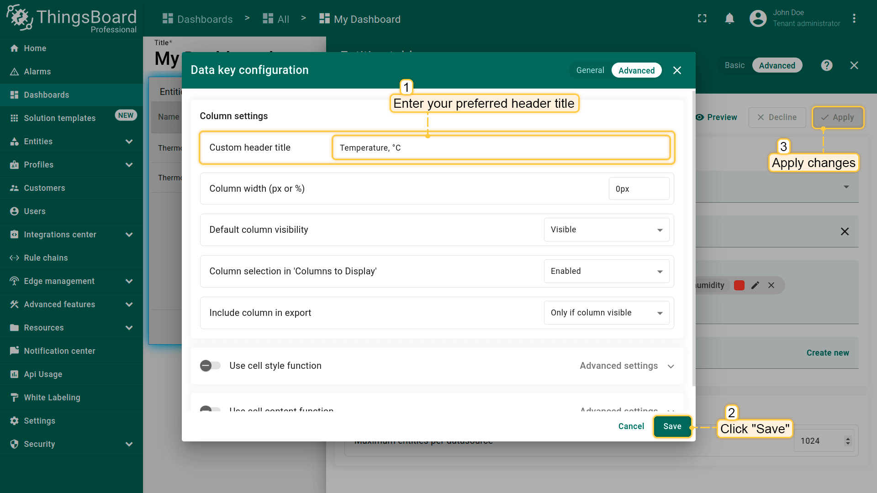Click the red humidity color swatch
Screen dimensions: 877x493
[x=739, y=285]
